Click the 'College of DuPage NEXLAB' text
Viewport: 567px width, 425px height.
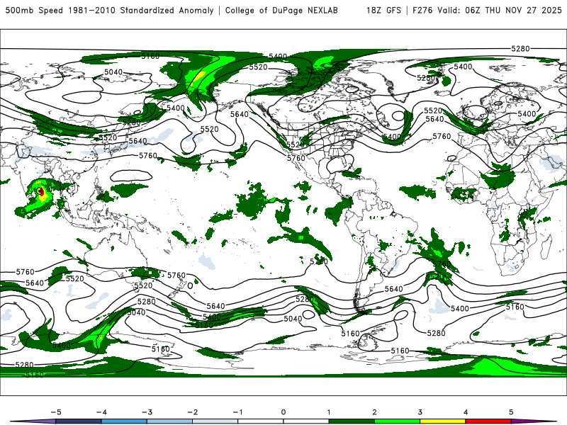(x=281, y=10)
